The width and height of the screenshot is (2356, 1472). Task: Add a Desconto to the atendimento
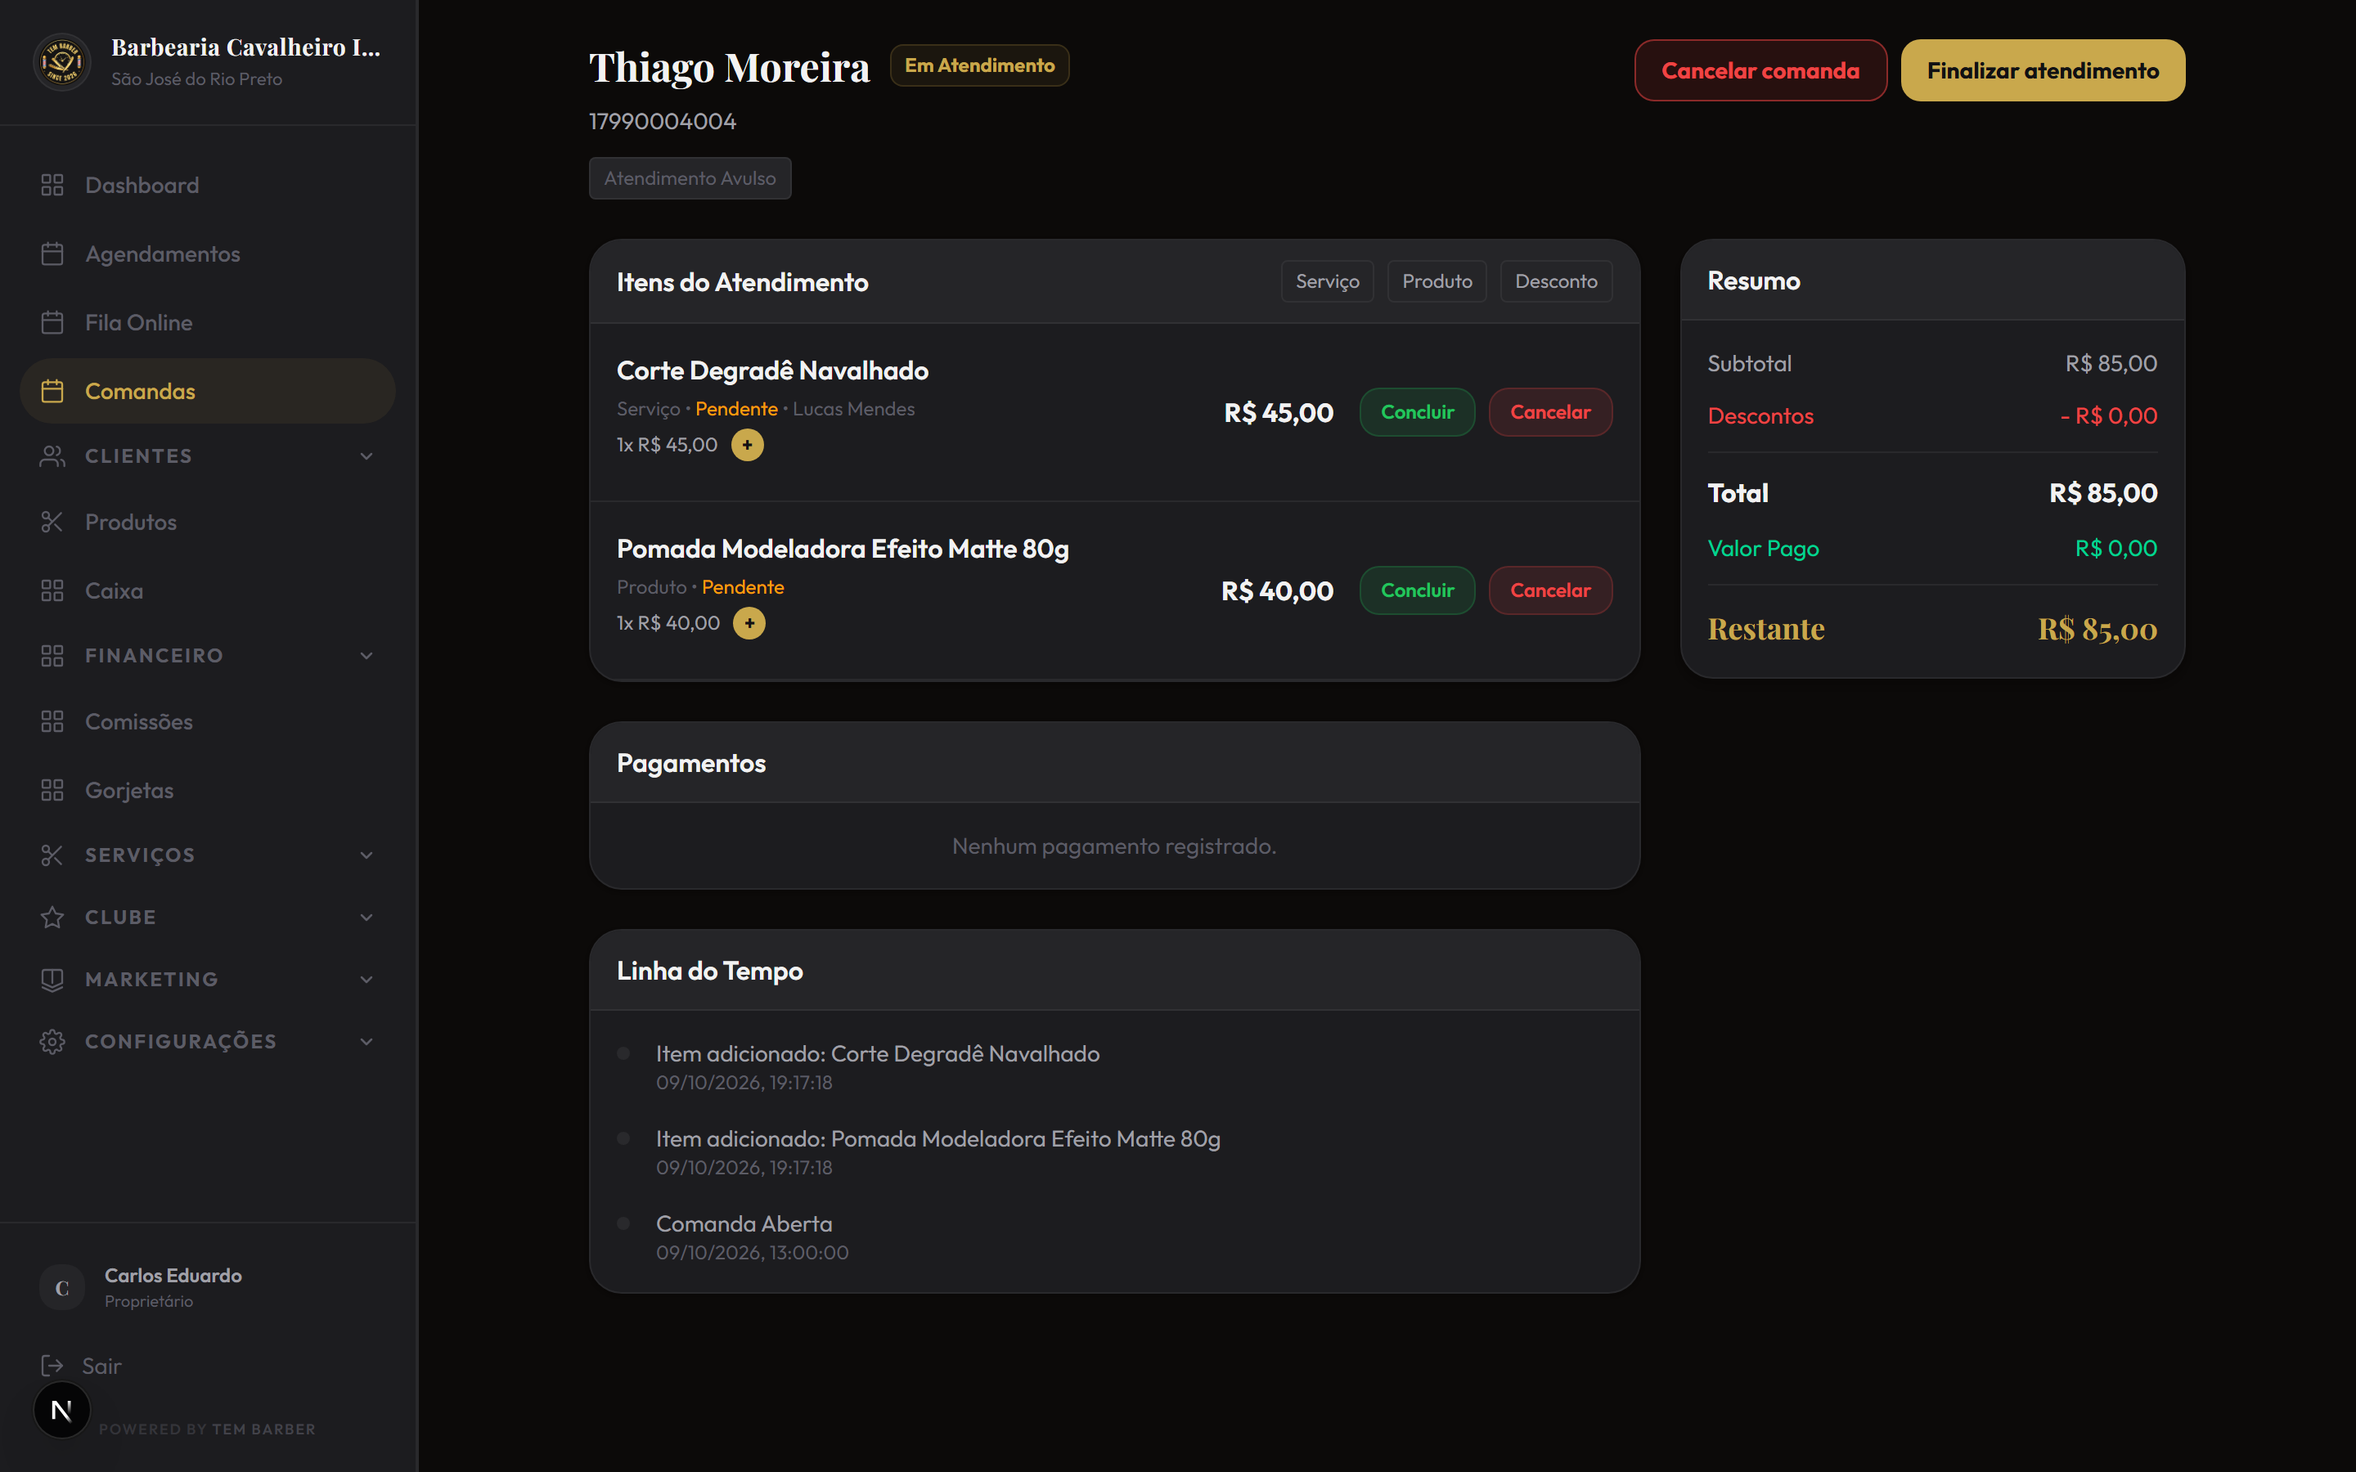click(1556, 281)
